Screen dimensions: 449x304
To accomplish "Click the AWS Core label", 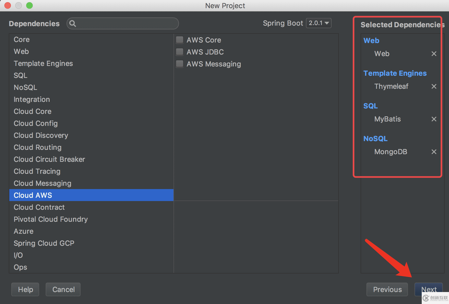I will (204, 40).
